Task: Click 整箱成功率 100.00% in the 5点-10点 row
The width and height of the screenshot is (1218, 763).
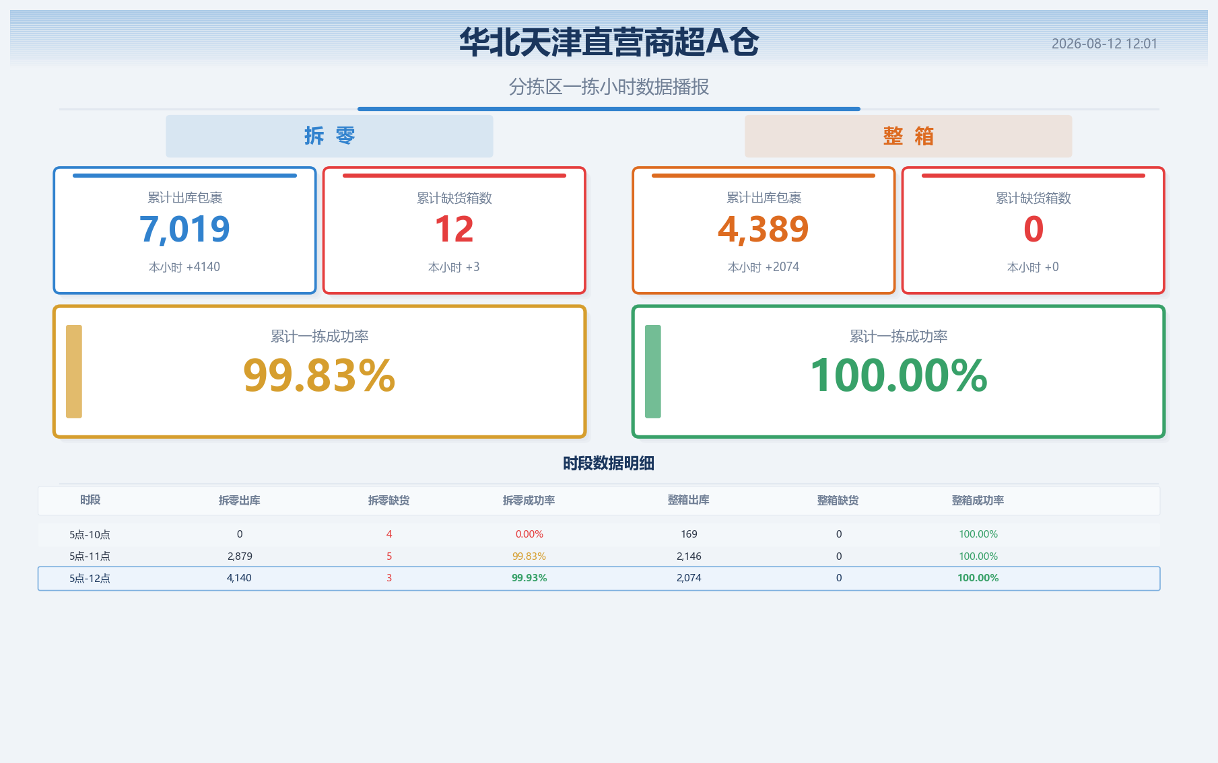Action: 978,534
